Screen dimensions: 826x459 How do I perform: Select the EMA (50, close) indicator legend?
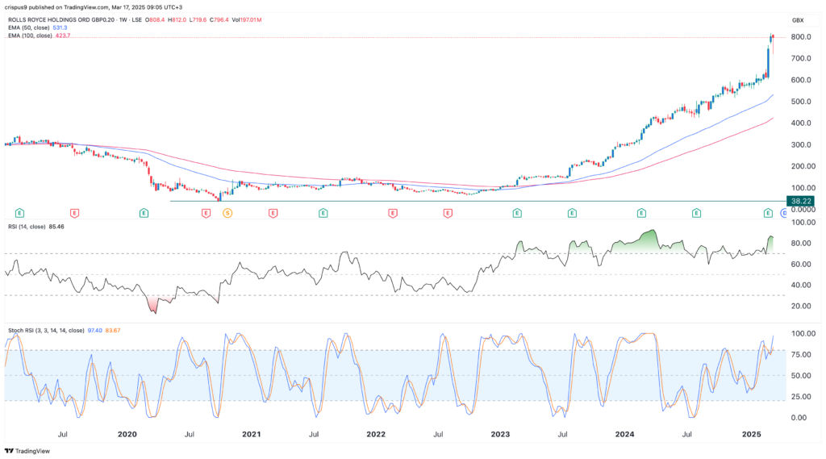coord(29,27)
